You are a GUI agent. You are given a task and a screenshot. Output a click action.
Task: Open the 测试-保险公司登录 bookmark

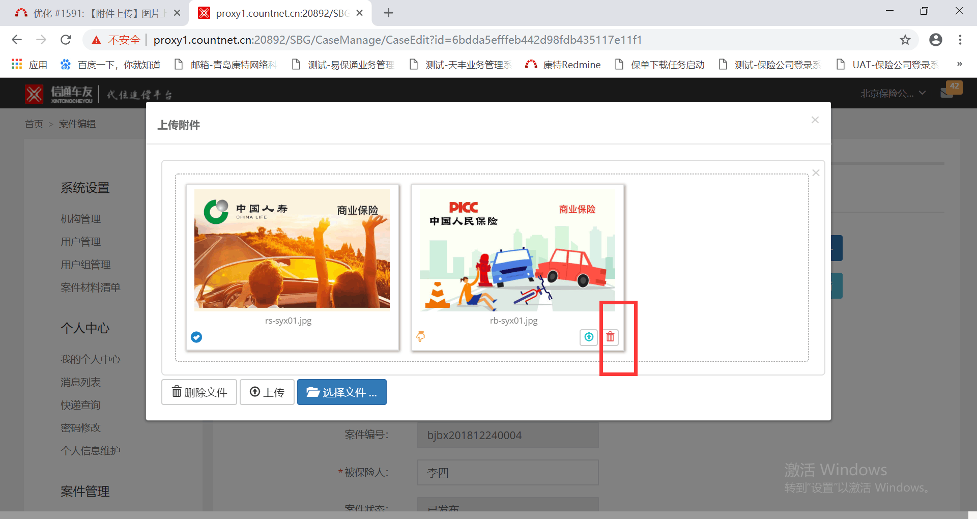(x=770, y=65)
